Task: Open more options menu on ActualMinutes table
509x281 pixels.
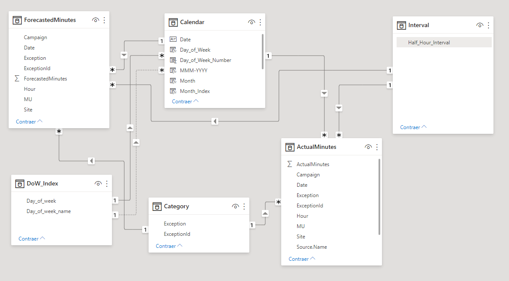Action: point(377,147)
